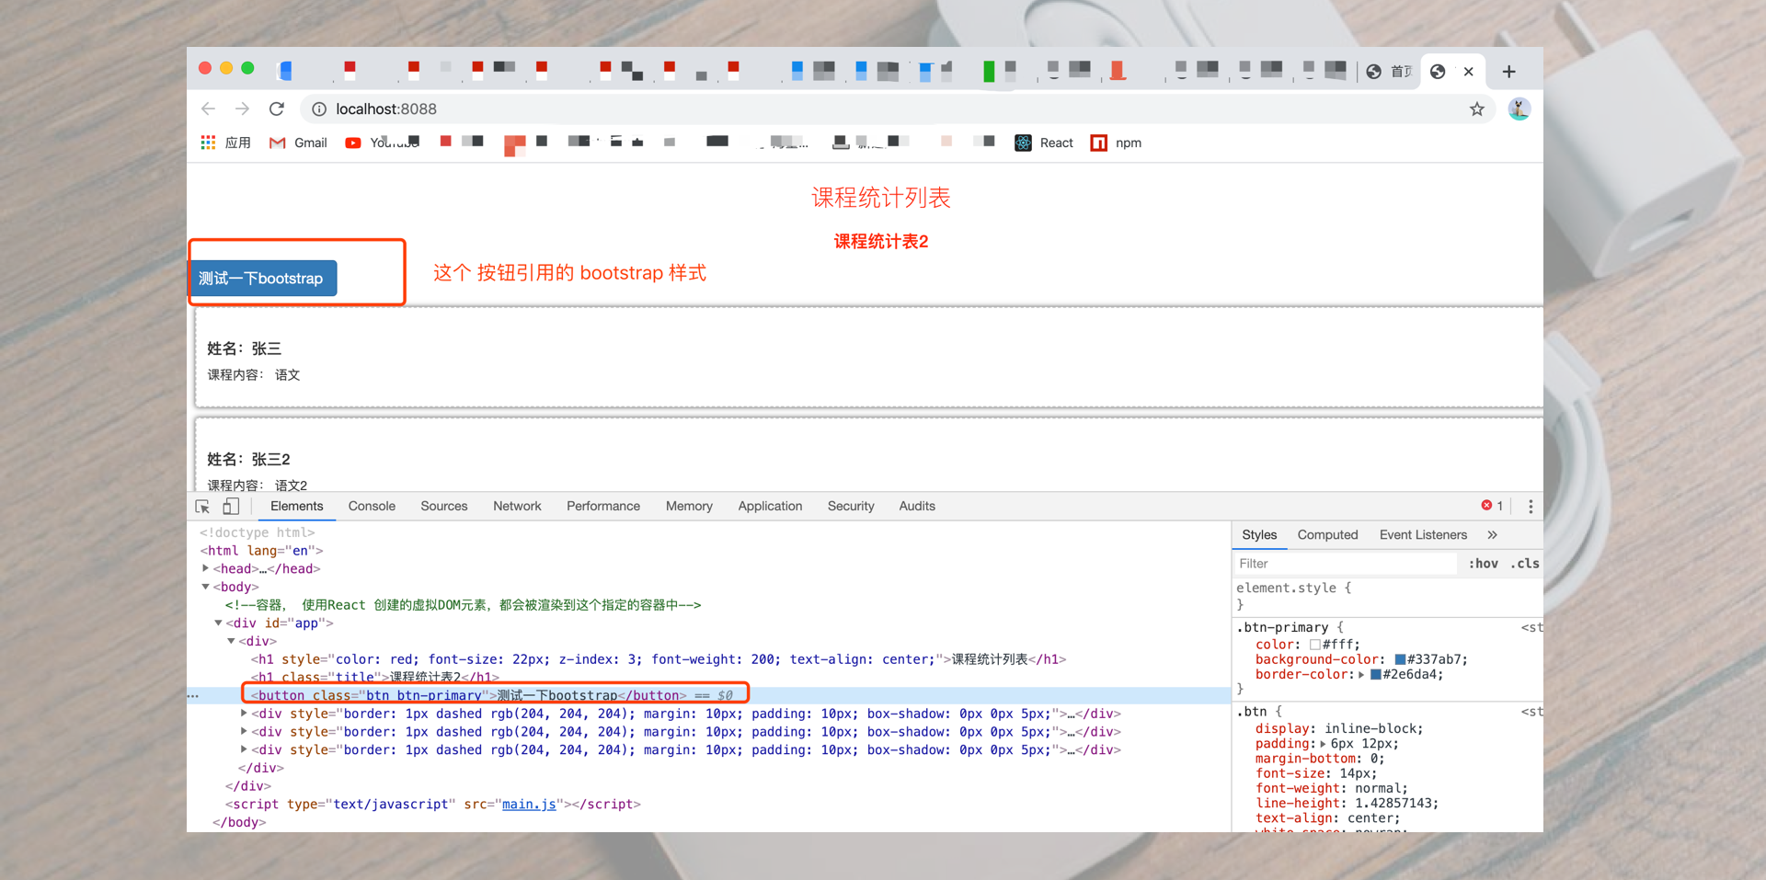Open the main.js source link
Image resolution: width=1766 pixels, height=880 pixels.
point(528,804)
